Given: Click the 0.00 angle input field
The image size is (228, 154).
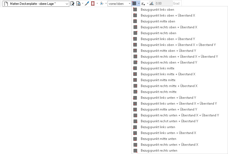Looking at the screenshot, I should tap(163, 3).
